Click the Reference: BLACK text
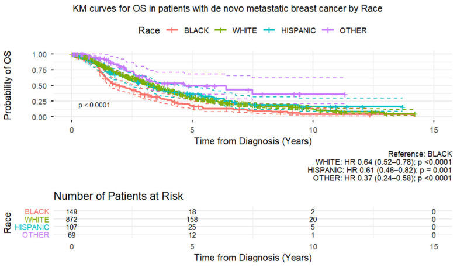The height and width of the screenshot is (271, 457). 420,154
